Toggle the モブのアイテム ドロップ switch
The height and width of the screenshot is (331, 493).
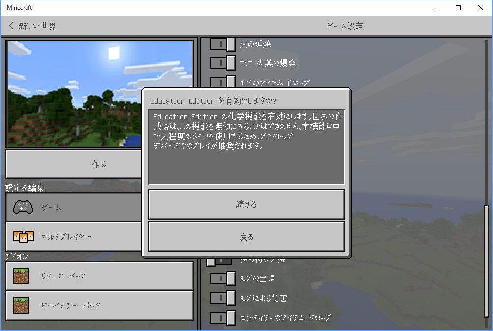pos(222,82)
